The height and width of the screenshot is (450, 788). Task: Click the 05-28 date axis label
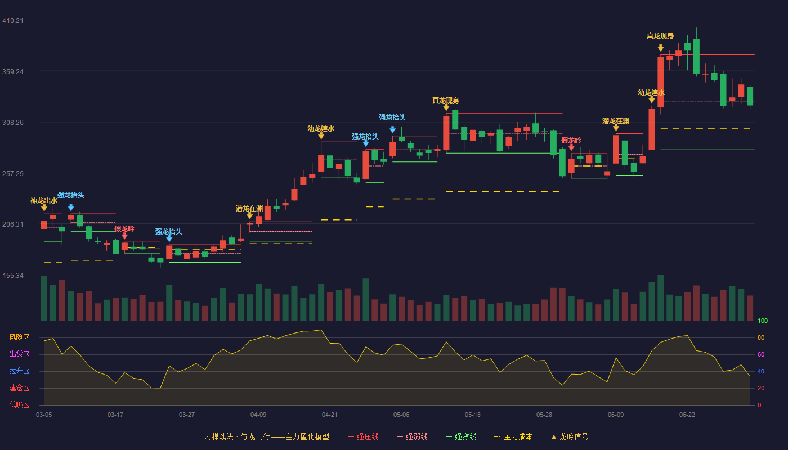(544, 415)
